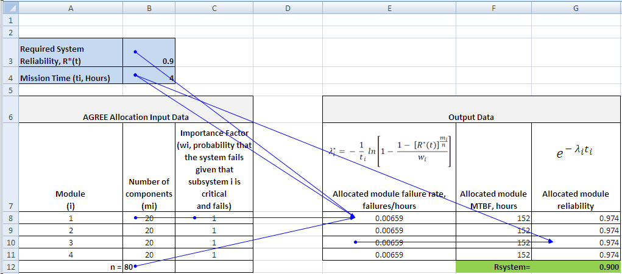Select row 9 MTBF value 152
This screenshot has width=622, height=274.
pyautogui.click(x=494, y=230)
